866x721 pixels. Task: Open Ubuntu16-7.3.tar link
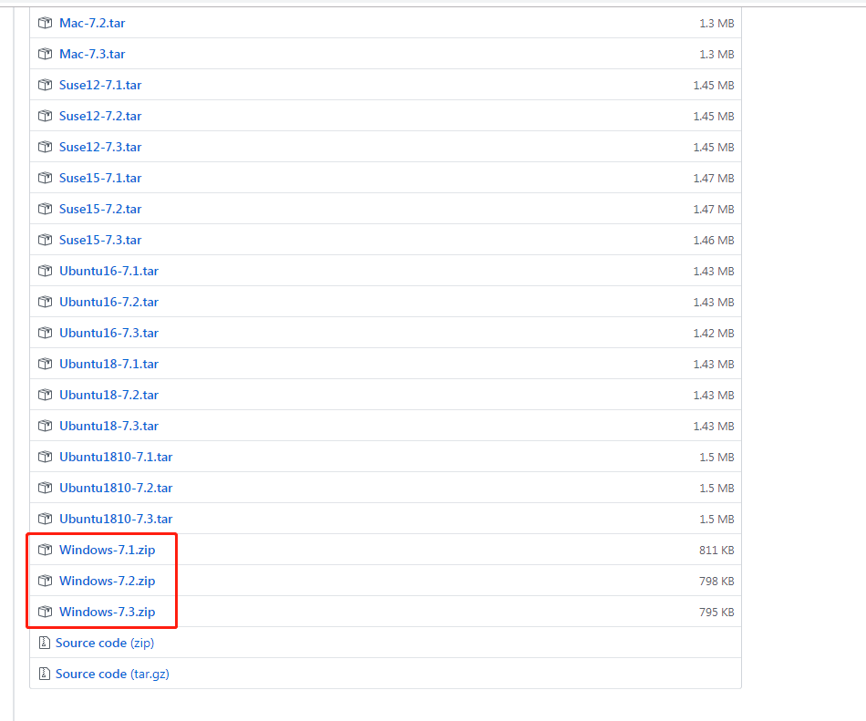pyautogui.click(x=108, y=333)
